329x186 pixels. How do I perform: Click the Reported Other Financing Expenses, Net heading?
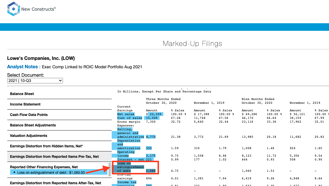(x=44, y=167)
